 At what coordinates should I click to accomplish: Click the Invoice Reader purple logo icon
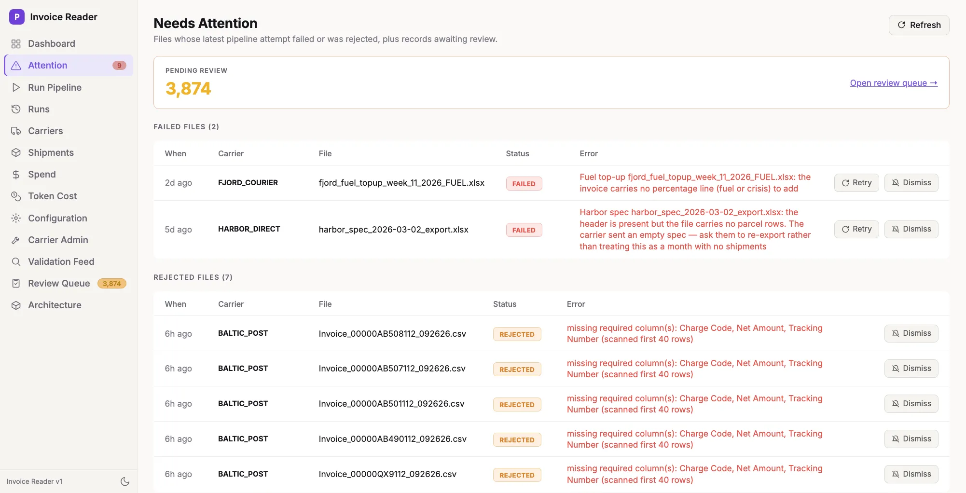[17, 17]
